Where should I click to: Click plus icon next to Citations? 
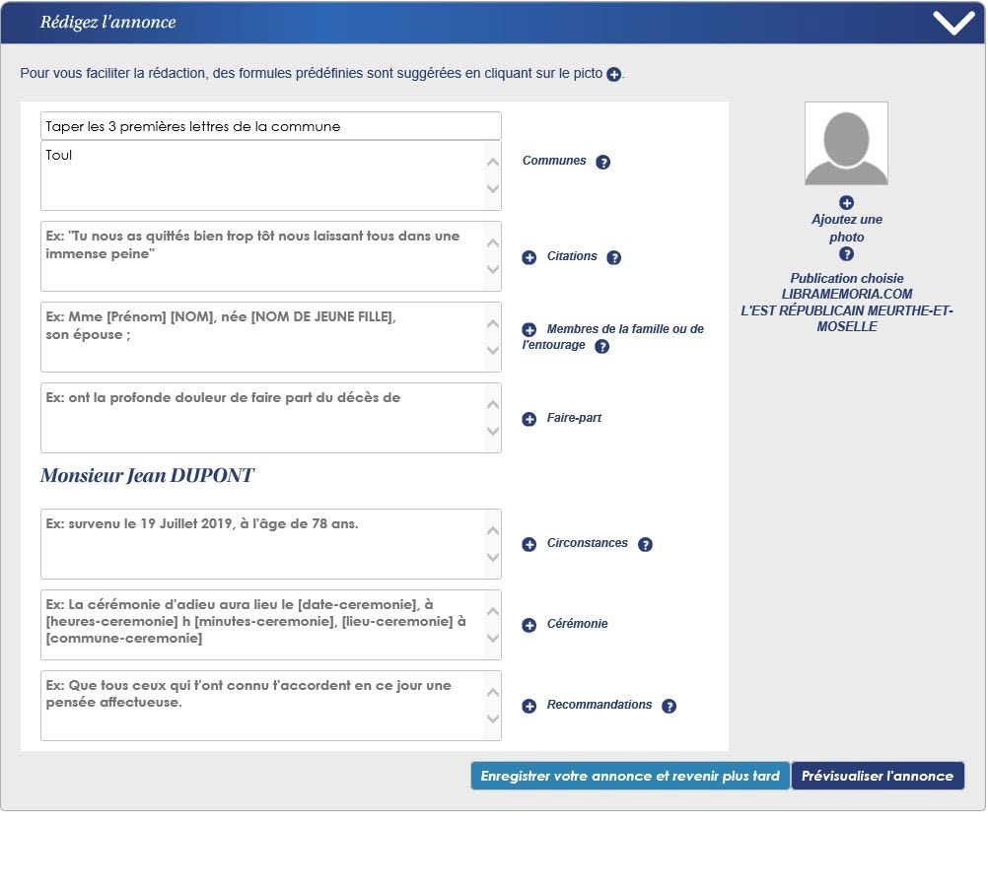pos(529,258)
